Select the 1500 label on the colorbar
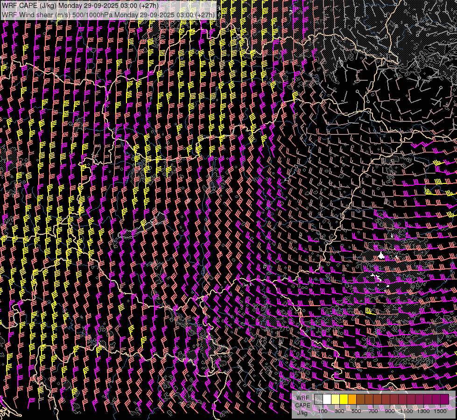The image size is (457, 420). pyautogui.click(x=440, y=411)
